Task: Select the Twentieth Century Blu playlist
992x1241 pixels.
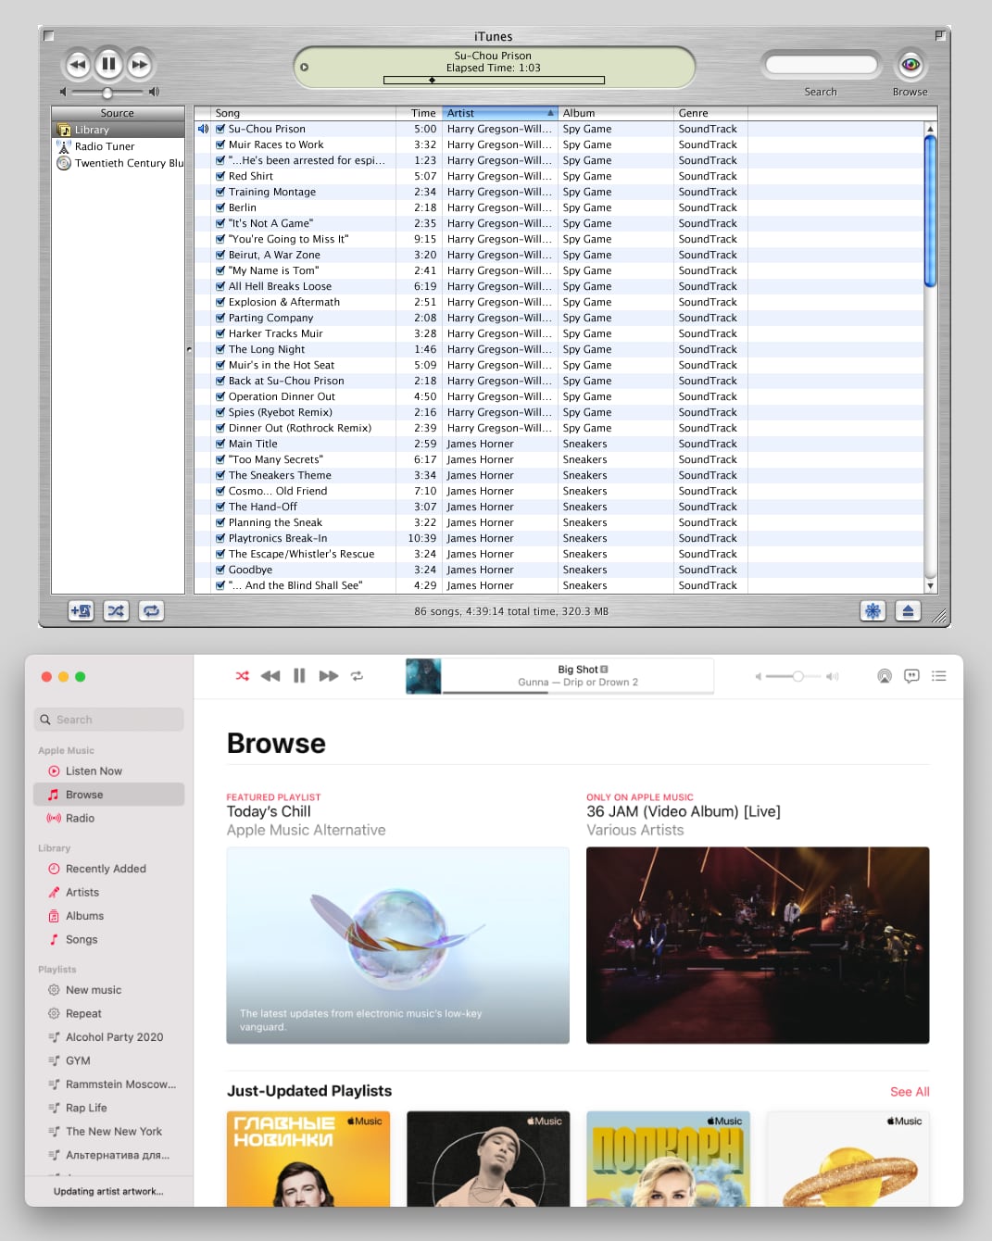Action: (x=118, y=163)
